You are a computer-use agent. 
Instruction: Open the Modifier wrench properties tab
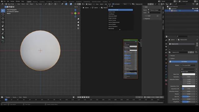point(166,66)
